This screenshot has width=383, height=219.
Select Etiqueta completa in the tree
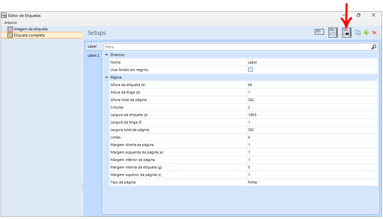29,35
